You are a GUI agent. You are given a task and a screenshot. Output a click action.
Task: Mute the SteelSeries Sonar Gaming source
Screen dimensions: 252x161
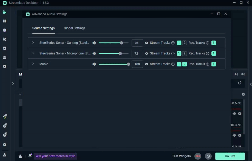(94, 43)
